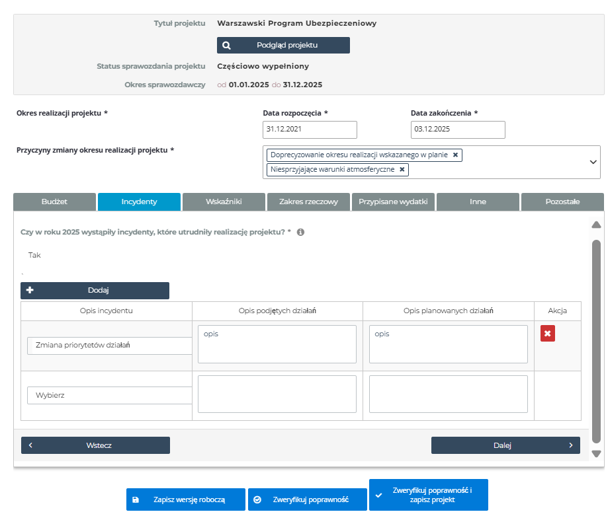606x516 pixels.
Task: Switch to the Budżet tab
Action: pyautogui.click(x=54, y=202)
